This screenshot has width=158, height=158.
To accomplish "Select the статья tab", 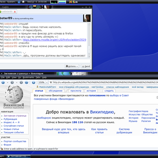I will (39, 91).
